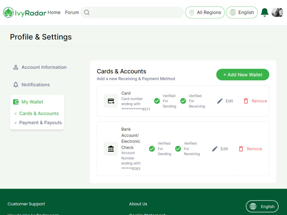Viewport: 287px width, 215px height.
Task: Open the notifications bell in the header
Action: [x=265, y=12]
